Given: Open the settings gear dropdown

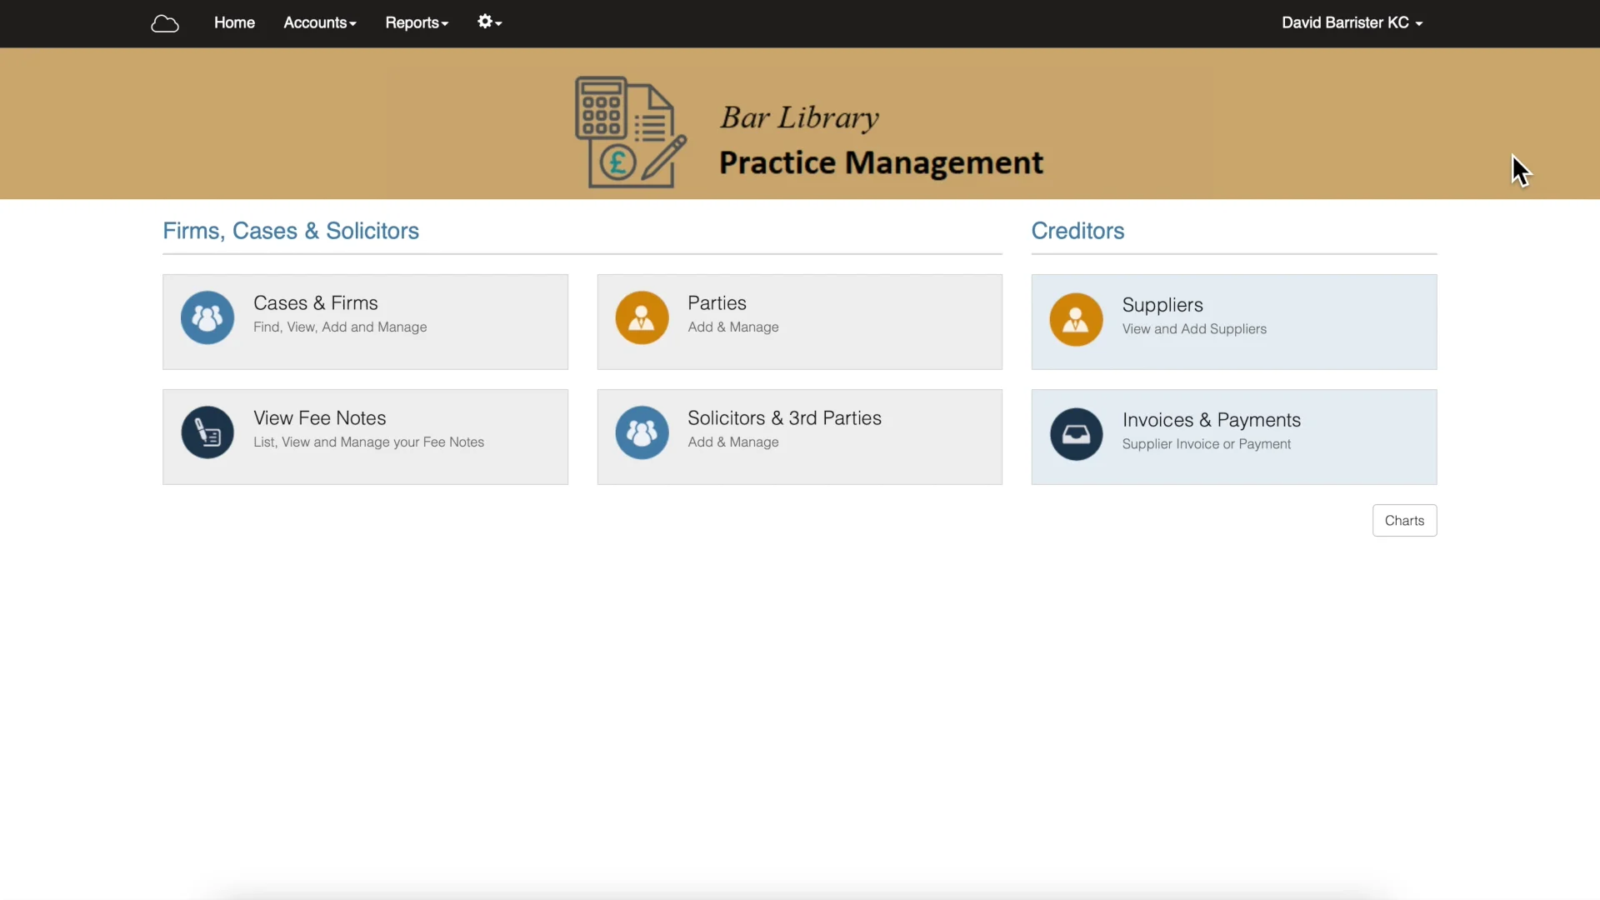Looking at the screenshot, I should click(x=489, y=22).
